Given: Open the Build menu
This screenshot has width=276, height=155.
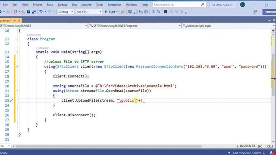Looking at the screenshot, I should click(50, 5).
